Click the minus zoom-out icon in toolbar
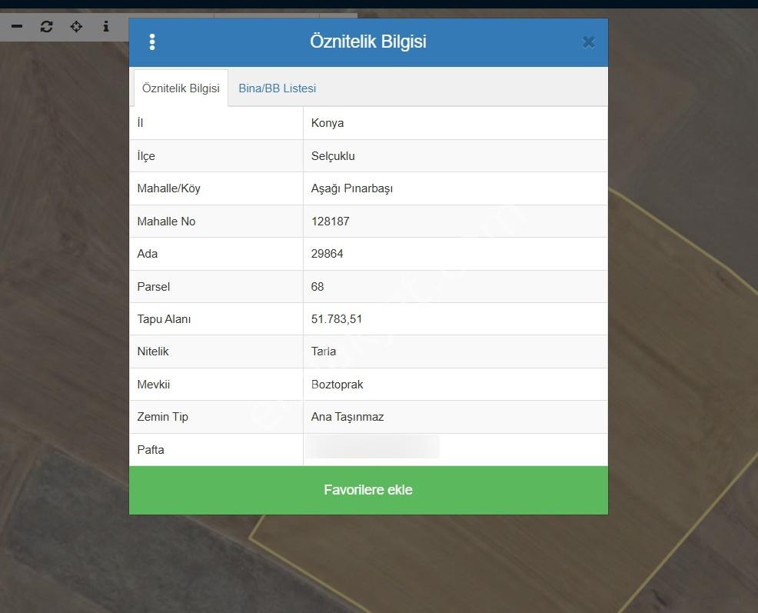The image size is (758, 613). (x=17, y=26)
